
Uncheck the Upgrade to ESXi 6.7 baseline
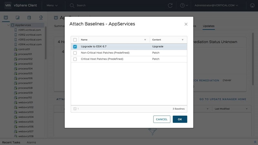75,46
